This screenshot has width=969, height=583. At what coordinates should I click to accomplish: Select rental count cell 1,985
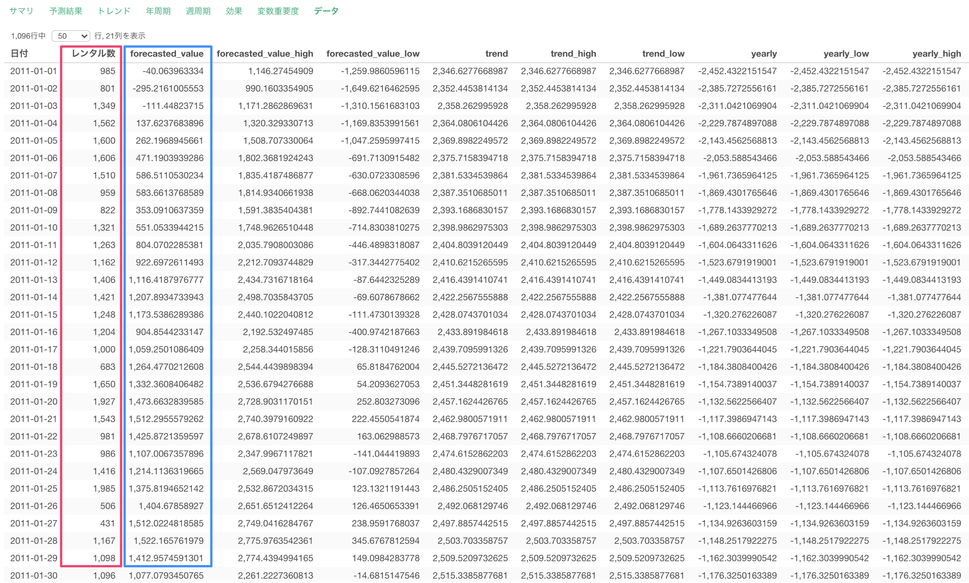[x=104, y=488]
